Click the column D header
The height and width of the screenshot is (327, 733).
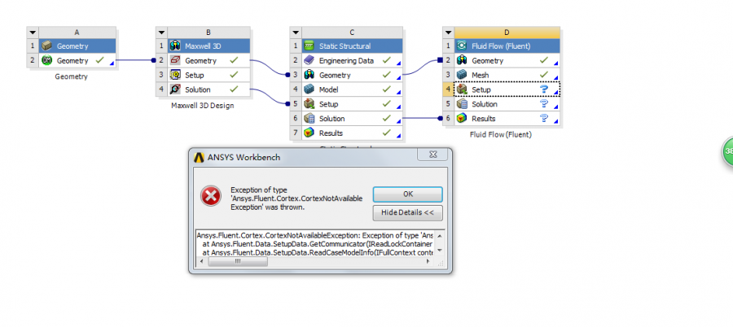[507, 33]
